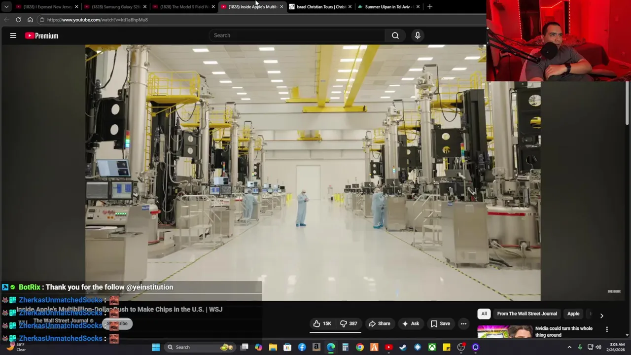Open the Windows Start menu

click(x=156, y=347)
